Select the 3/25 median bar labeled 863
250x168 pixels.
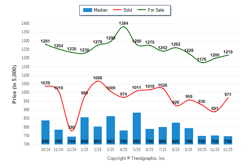[x=110, y=130]
